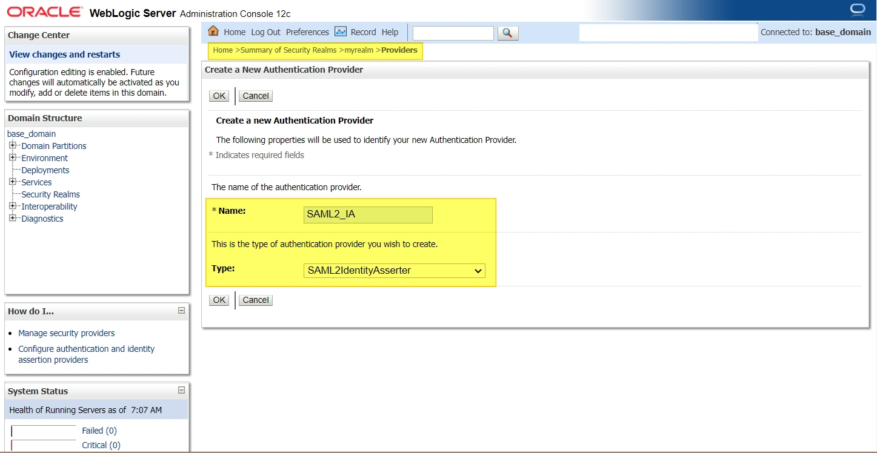Click the Domain Structure panel header
Screen dimensions: 877x453
point(97,118)
